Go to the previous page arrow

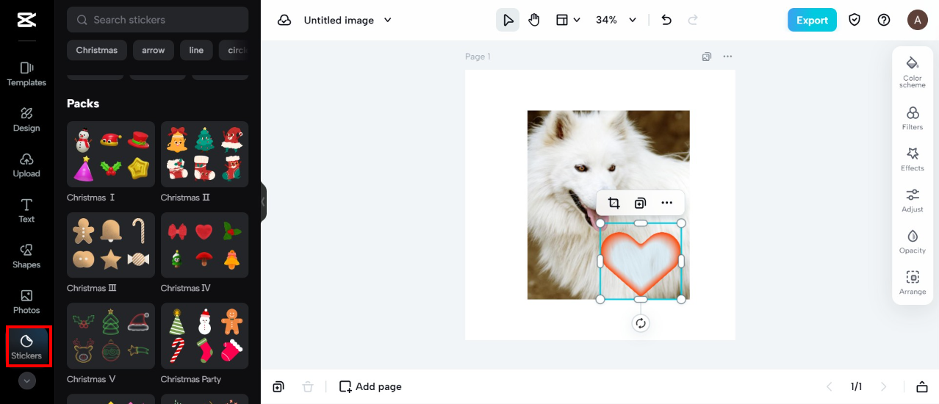pyautogui.click(x=830, y=386)
